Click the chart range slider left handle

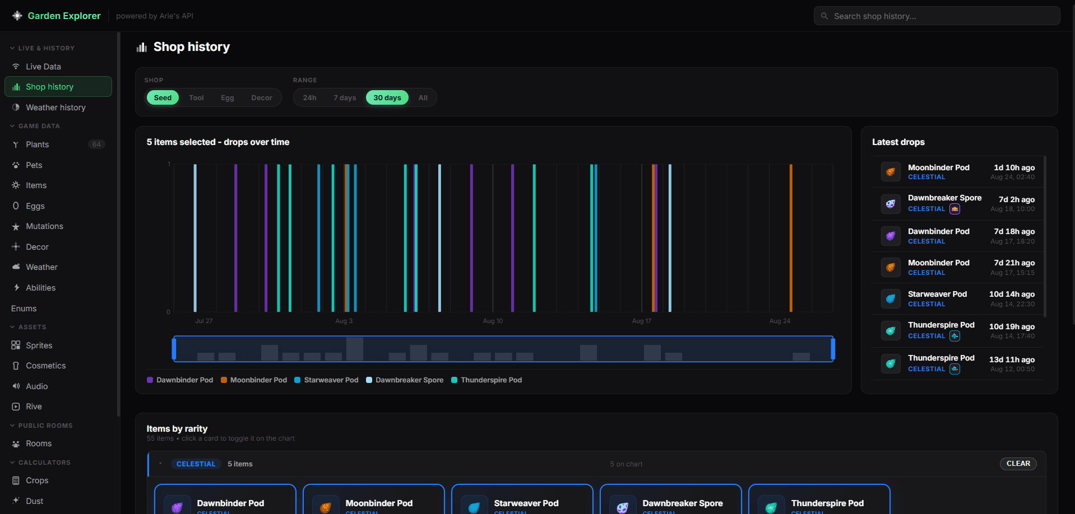pos(174,349)
